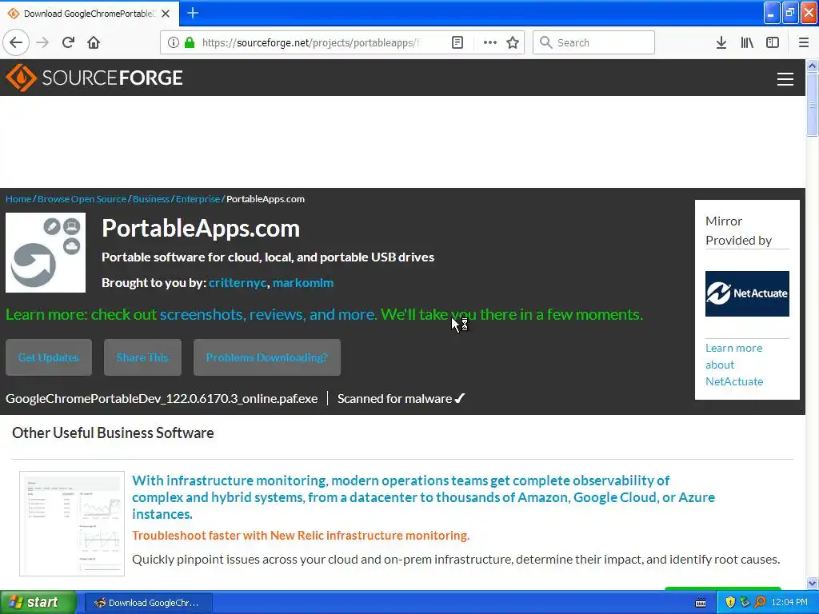
Task: Click Problems Downloading? button
Action: pos(267,357)
